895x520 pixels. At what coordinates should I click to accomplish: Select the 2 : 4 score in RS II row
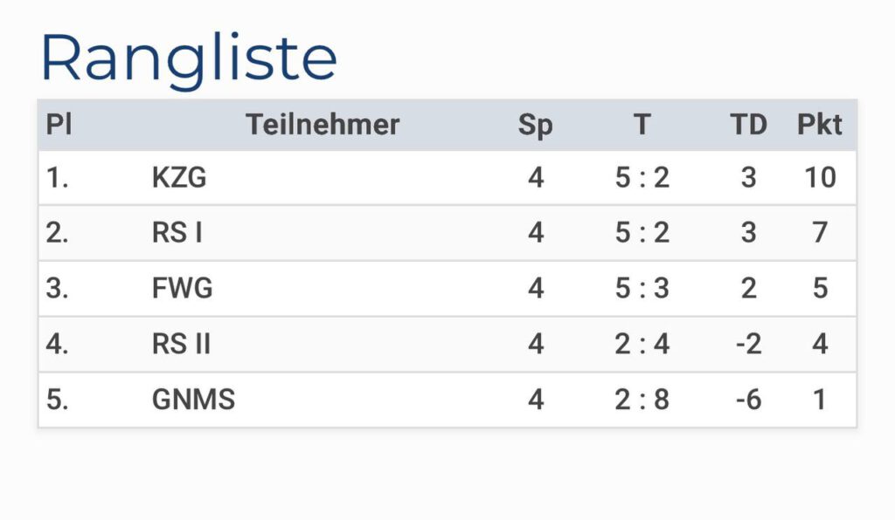point(642,344)
